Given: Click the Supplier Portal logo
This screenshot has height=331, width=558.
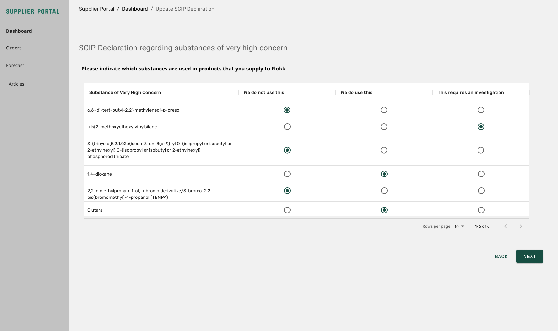Looking at the screenshot, I should click(x=33, y=12).
